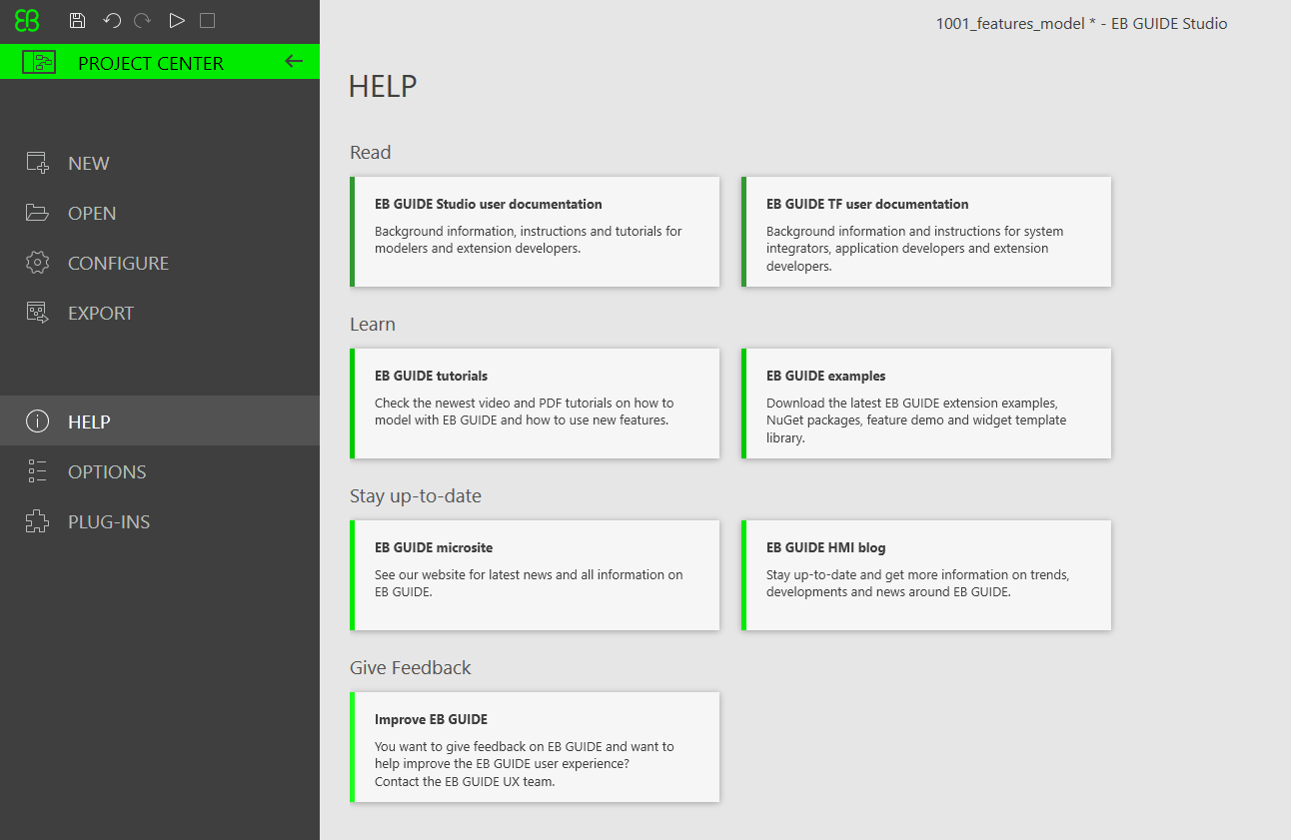Undo the last action

coord(112,20)
